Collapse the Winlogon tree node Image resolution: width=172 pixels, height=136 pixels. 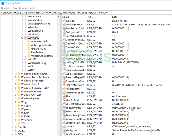point(22,38)
